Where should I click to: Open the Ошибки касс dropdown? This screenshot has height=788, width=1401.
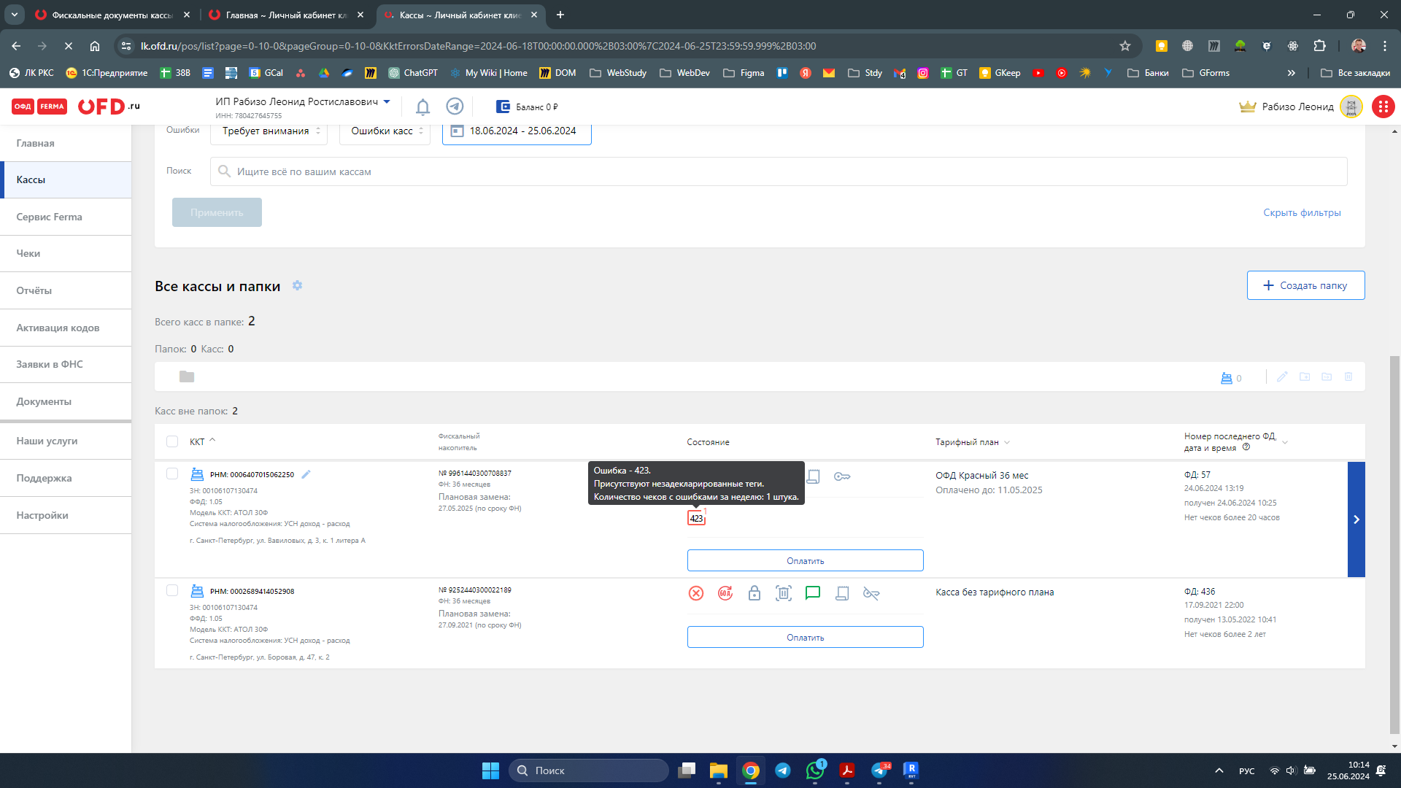tap(385, 131)
